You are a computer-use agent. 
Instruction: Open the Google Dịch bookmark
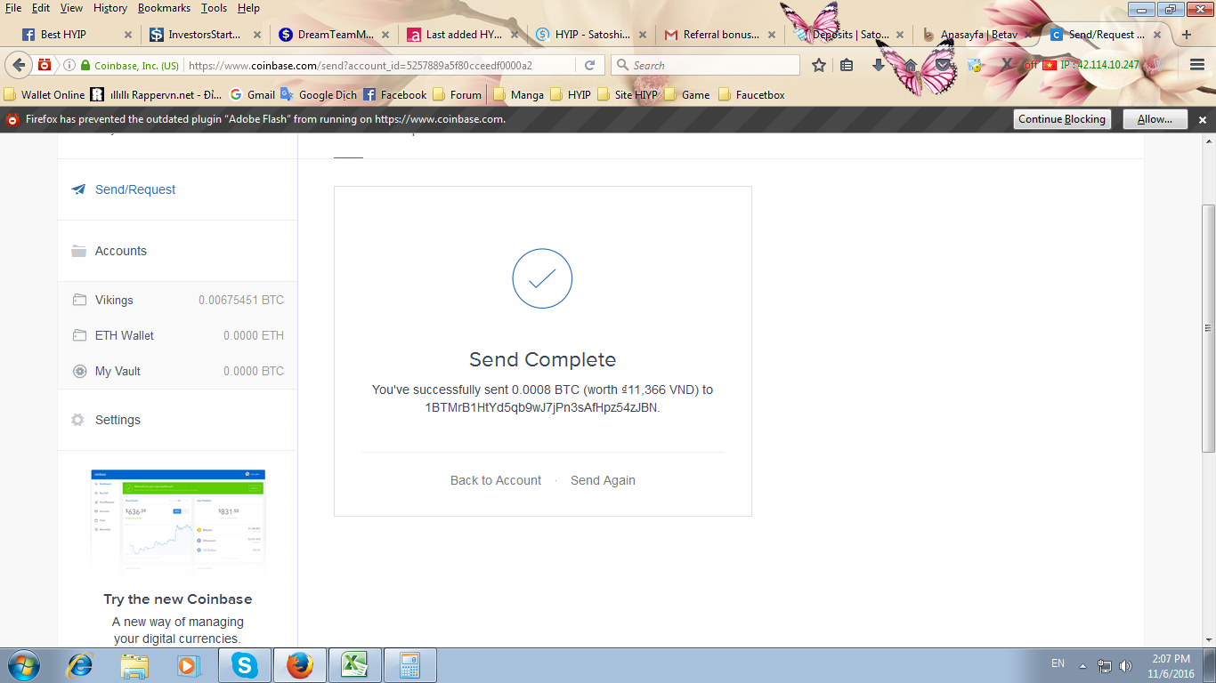319,94
